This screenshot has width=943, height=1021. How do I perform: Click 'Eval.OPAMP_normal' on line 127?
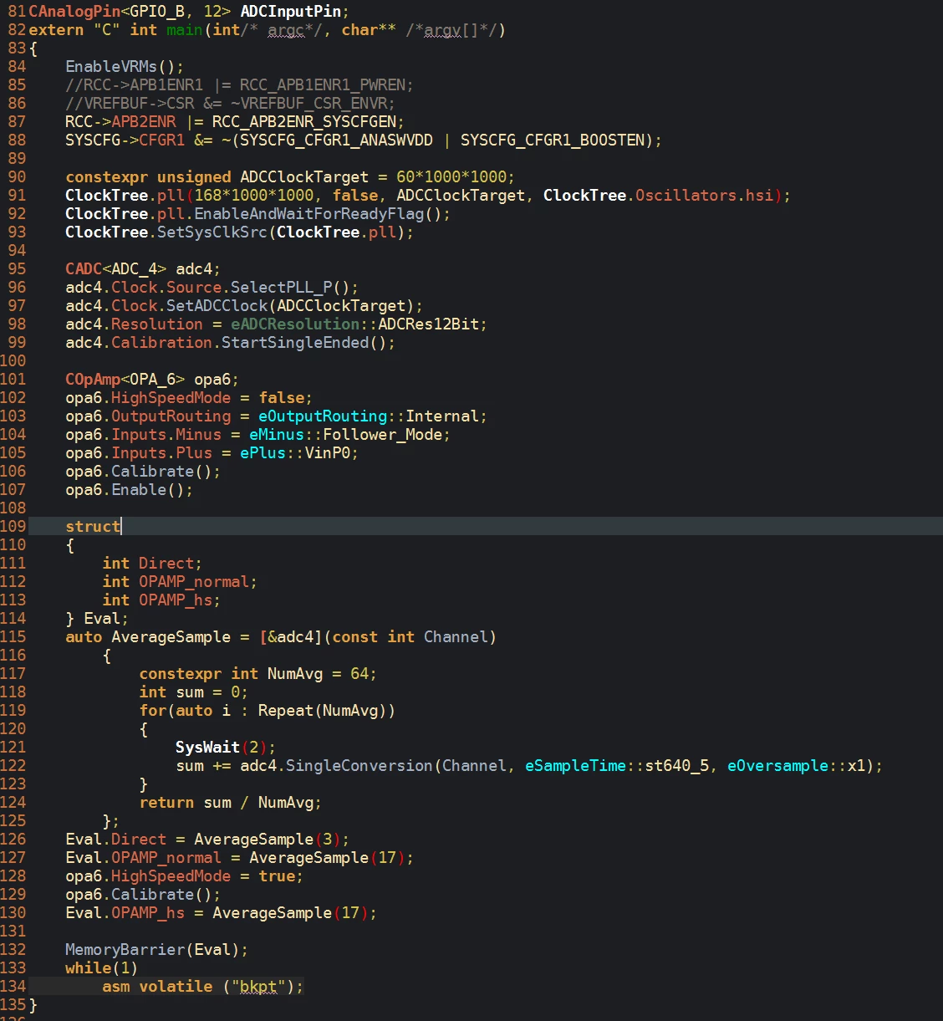(x=143, y=857)
